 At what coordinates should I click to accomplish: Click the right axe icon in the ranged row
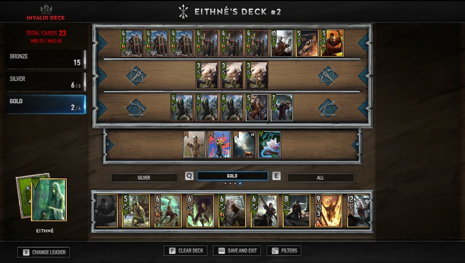328,76
